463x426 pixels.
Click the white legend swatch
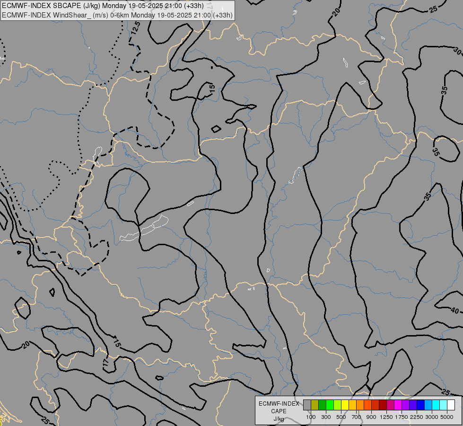pos(451,405)
